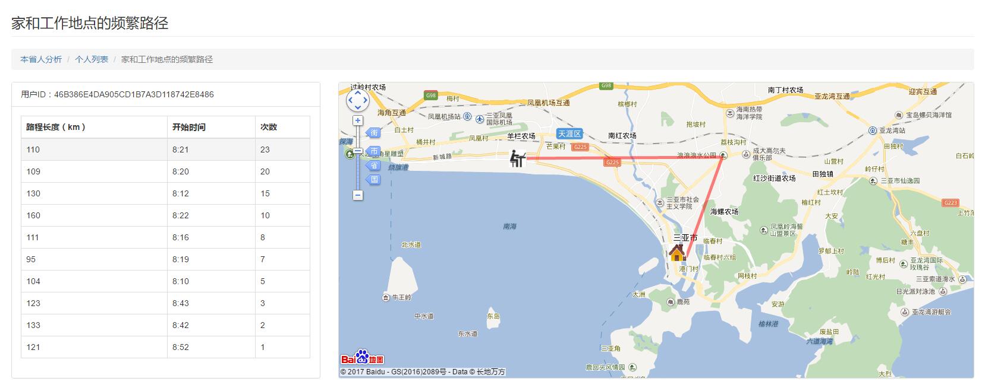Pan the map right with the arrow
Image resolution: width=985 pixels, height=385 pixels.
366,101
